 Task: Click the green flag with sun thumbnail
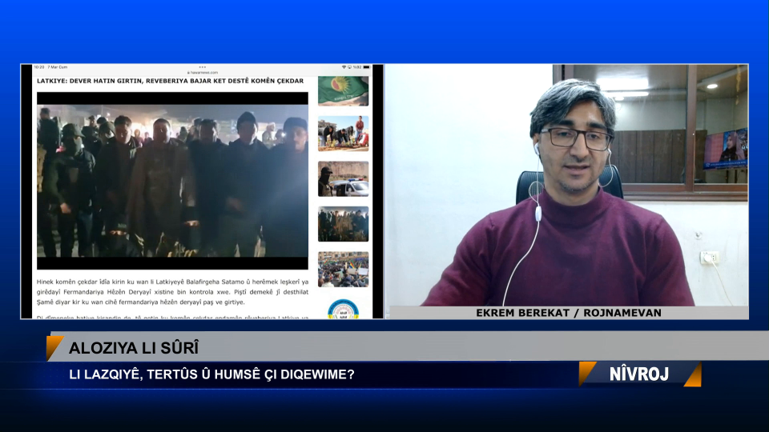(343, 90)
